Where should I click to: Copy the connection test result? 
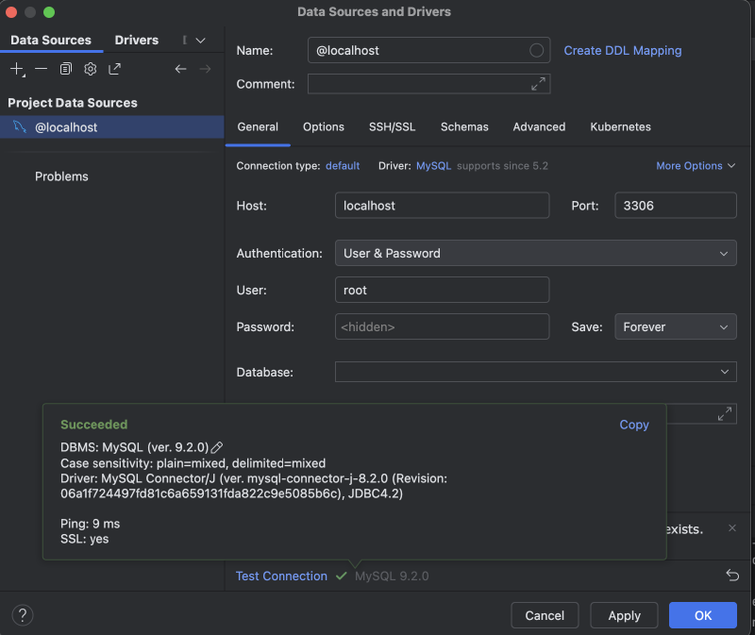[x=633, y=425]
